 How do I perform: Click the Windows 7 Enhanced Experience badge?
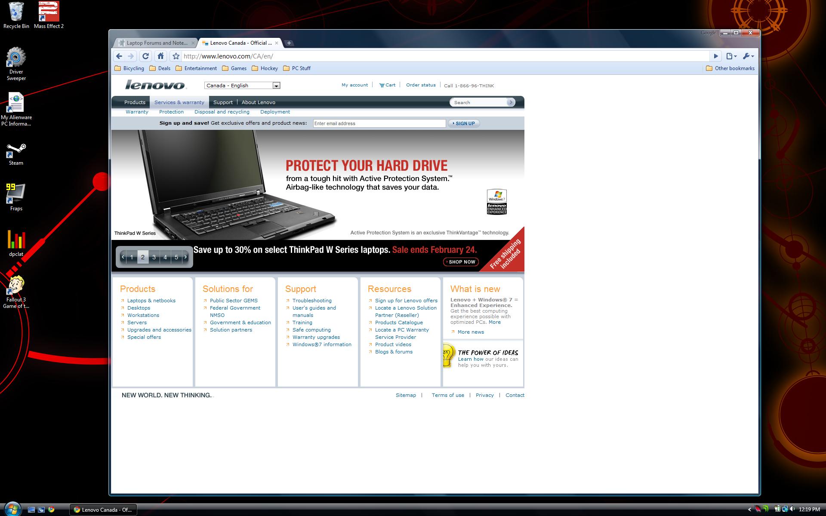coord(497,202)
